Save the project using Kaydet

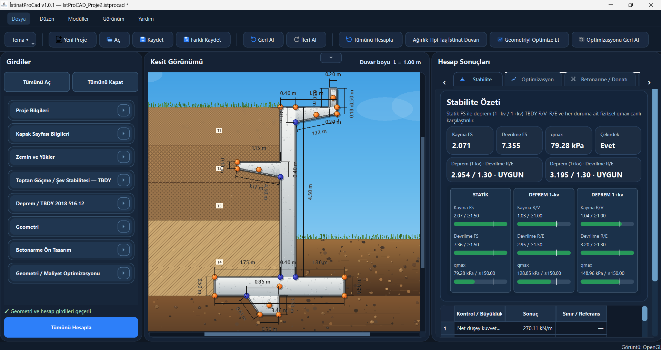pyautogui.click(x=153, y=40)
